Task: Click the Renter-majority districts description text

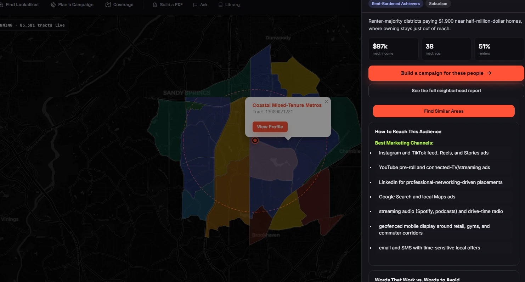Action: pos(445,25)
